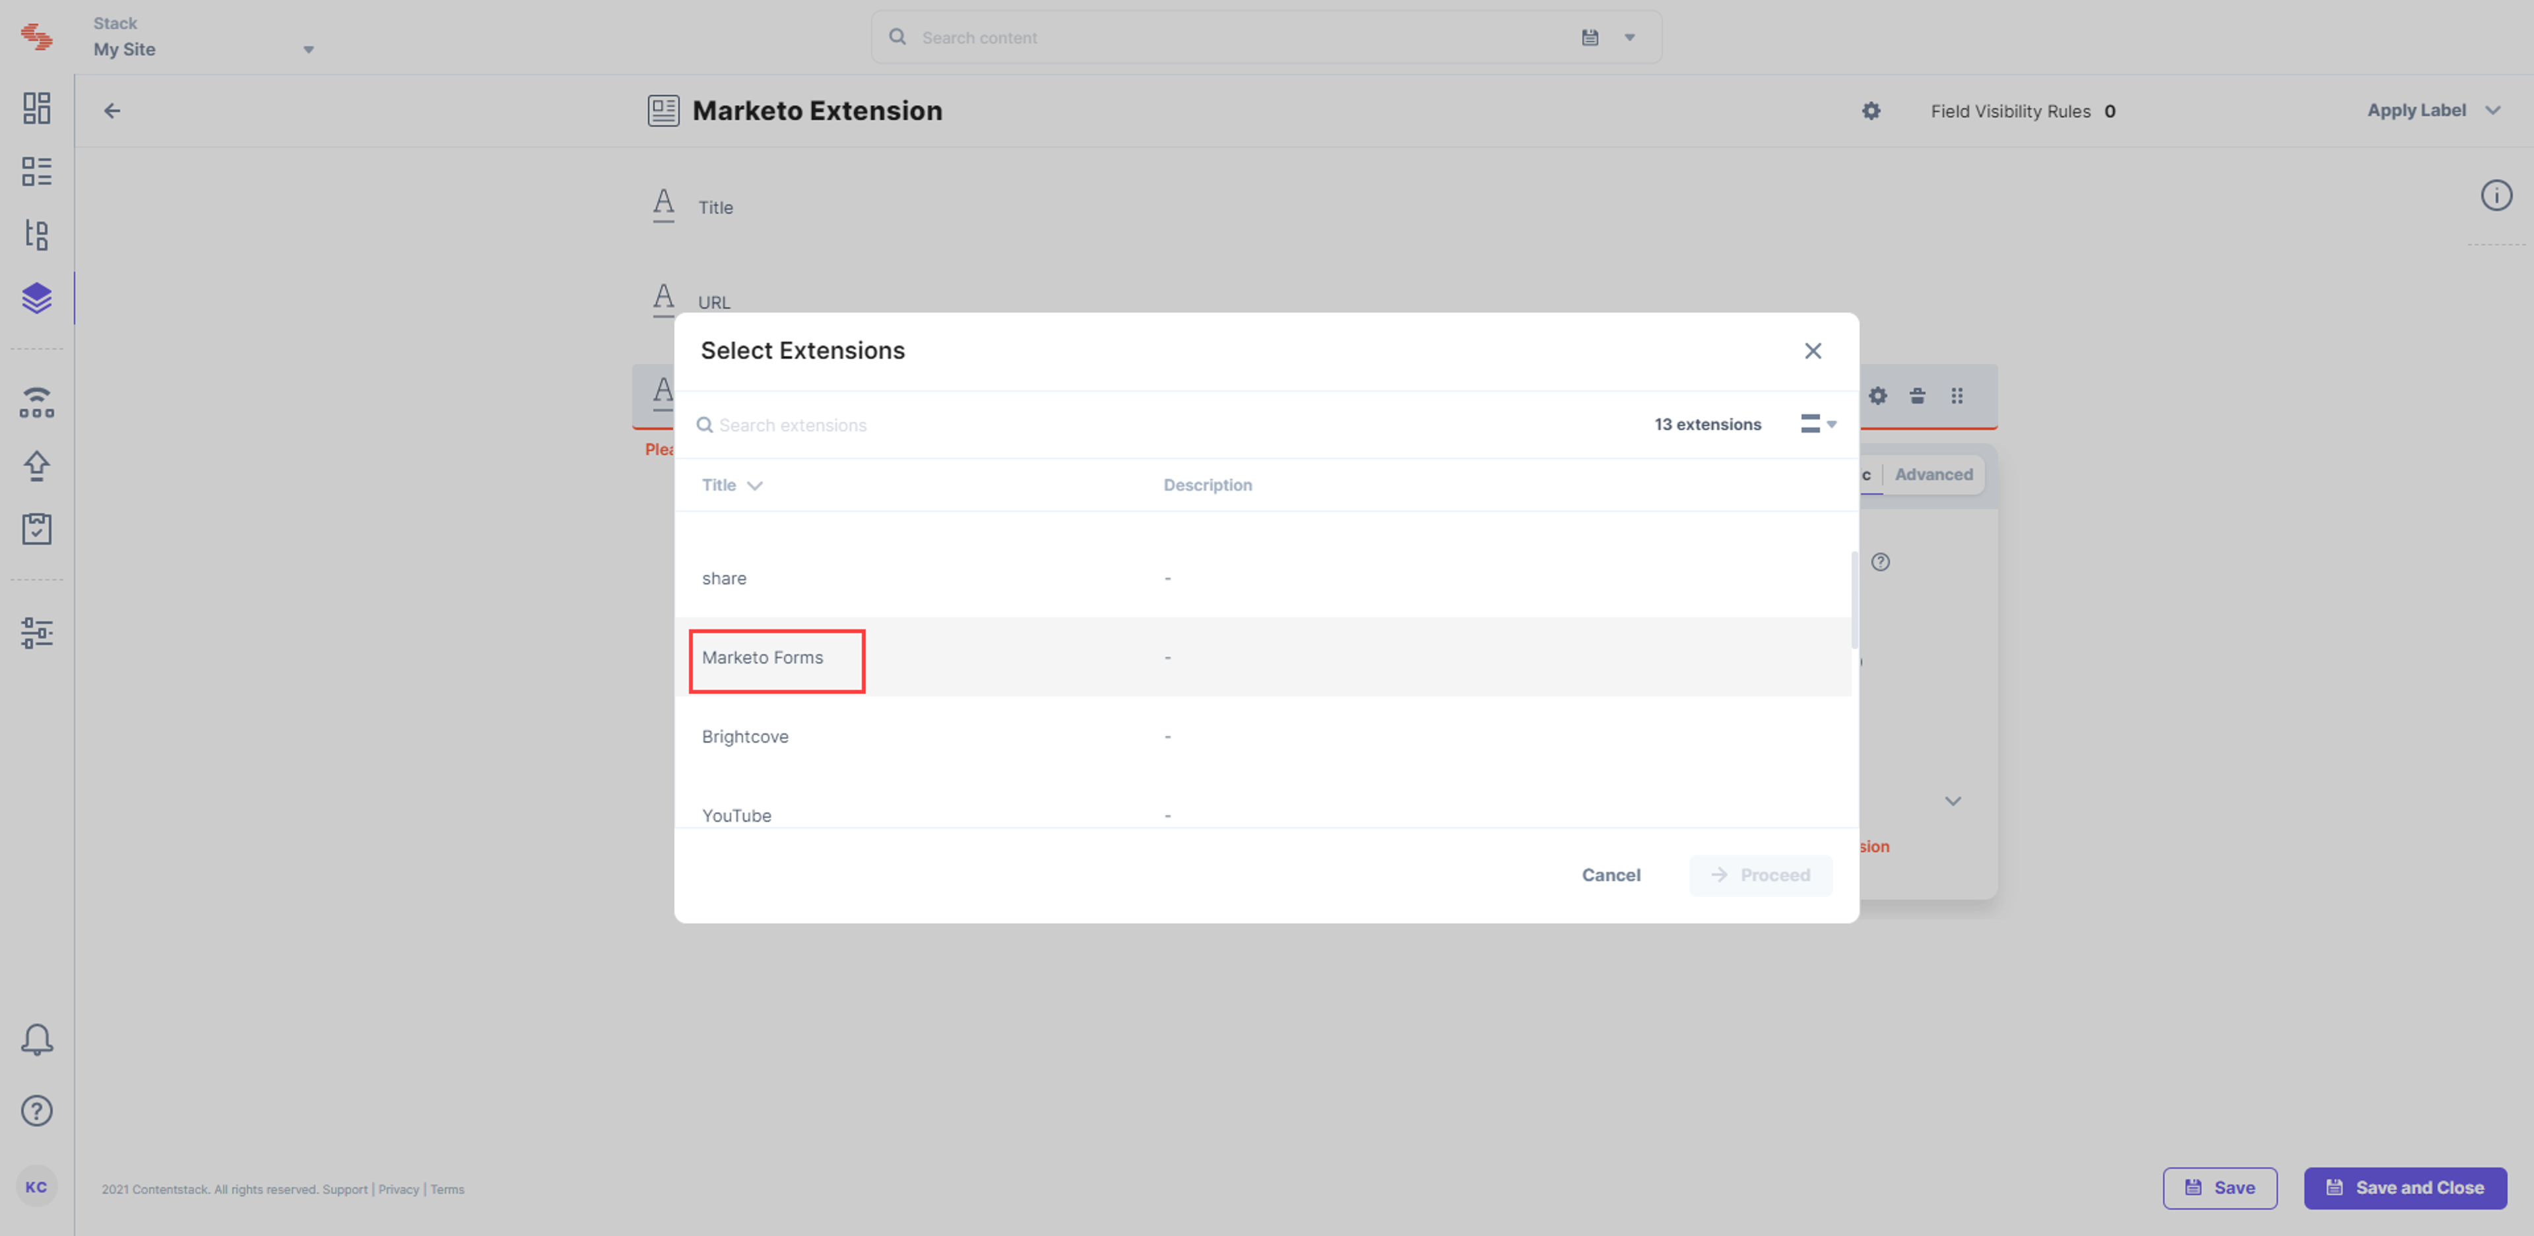This screenshot has height=1236, width=2534.
Task: Open the Contentstack logo home
Action: [x=36, y=36]
